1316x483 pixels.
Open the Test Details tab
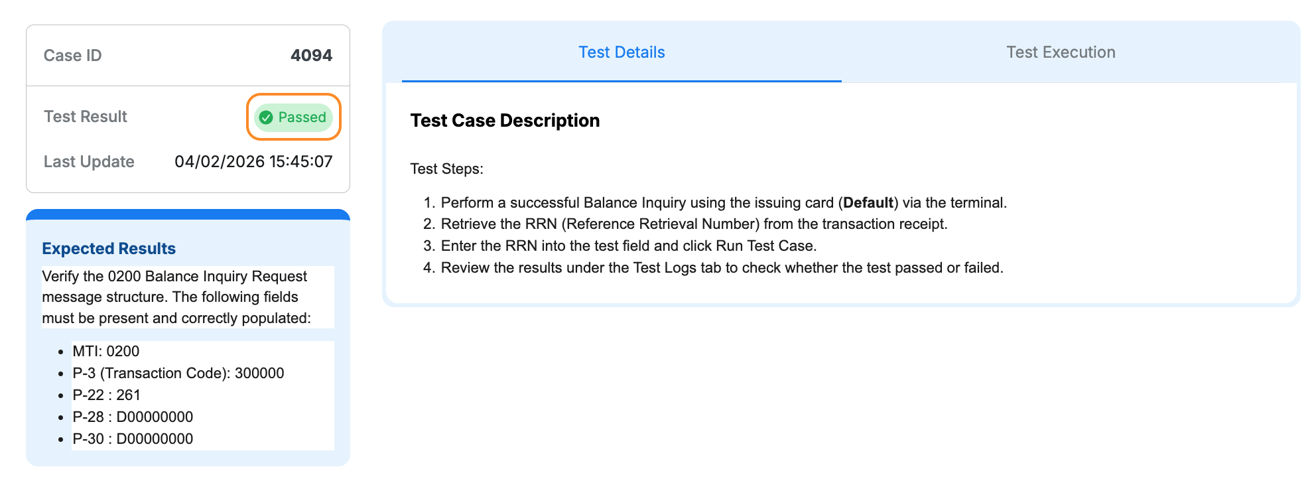point(621,52)
